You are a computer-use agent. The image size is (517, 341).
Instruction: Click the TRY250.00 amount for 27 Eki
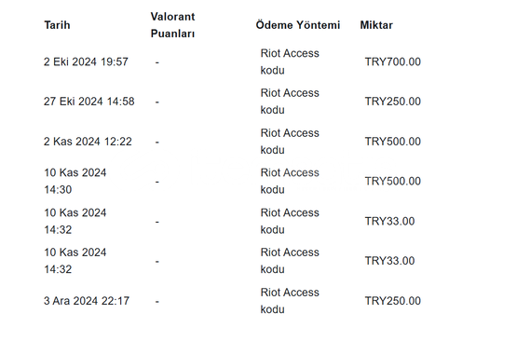pyautogui.click(x=393, y=102)
